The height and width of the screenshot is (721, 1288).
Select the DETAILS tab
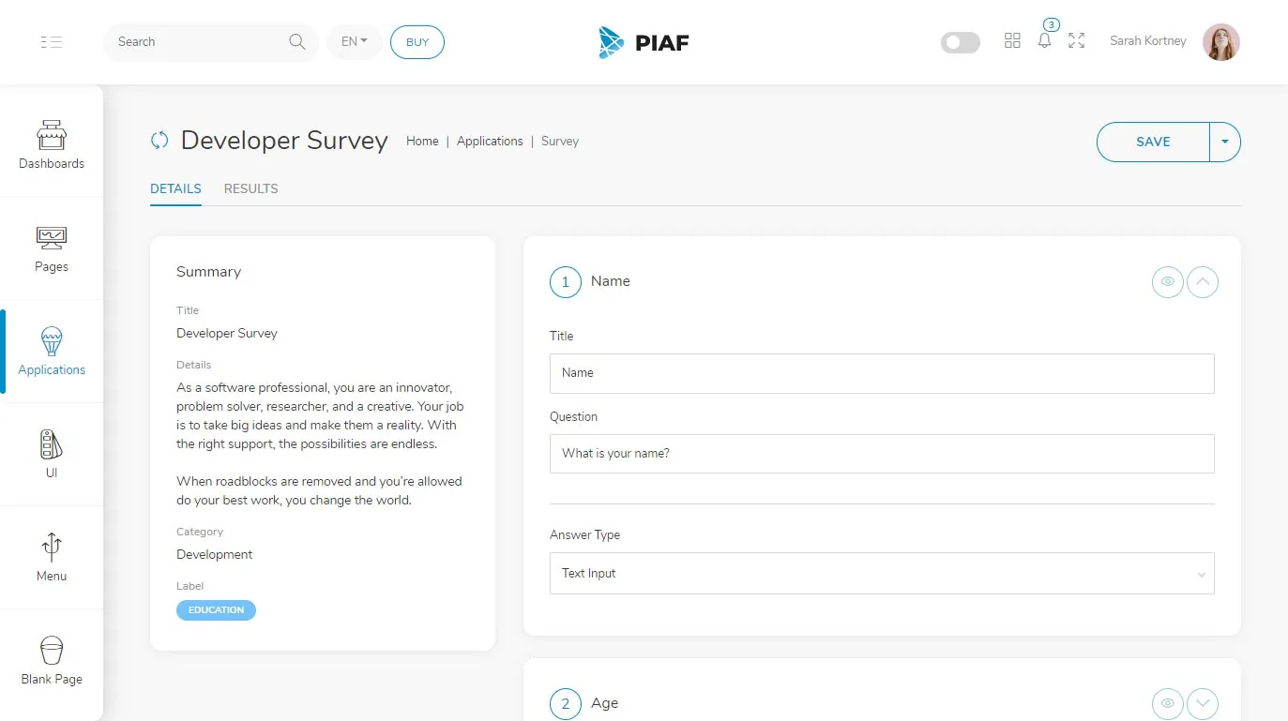[x=175, y=188]
